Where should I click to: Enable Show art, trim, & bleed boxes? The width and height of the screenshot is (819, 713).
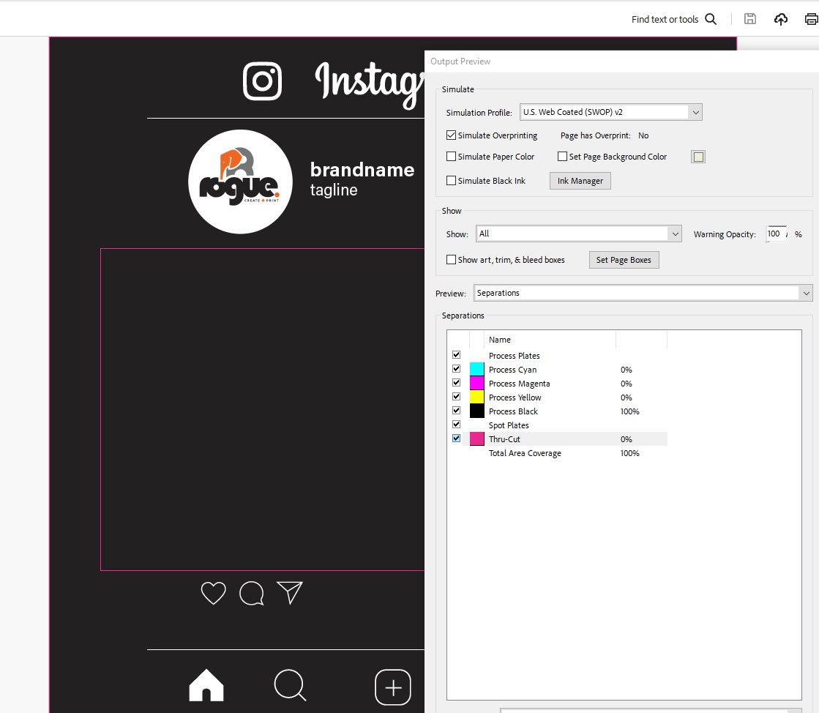[452, 260]
